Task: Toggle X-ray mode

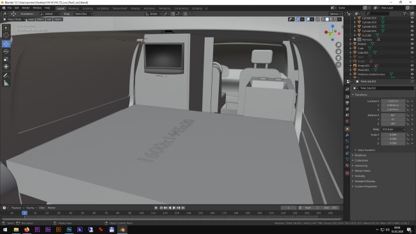Action: pos(317,19)
